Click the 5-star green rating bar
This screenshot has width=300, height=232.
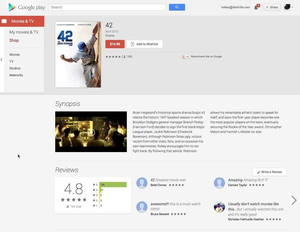coord(113,185)
